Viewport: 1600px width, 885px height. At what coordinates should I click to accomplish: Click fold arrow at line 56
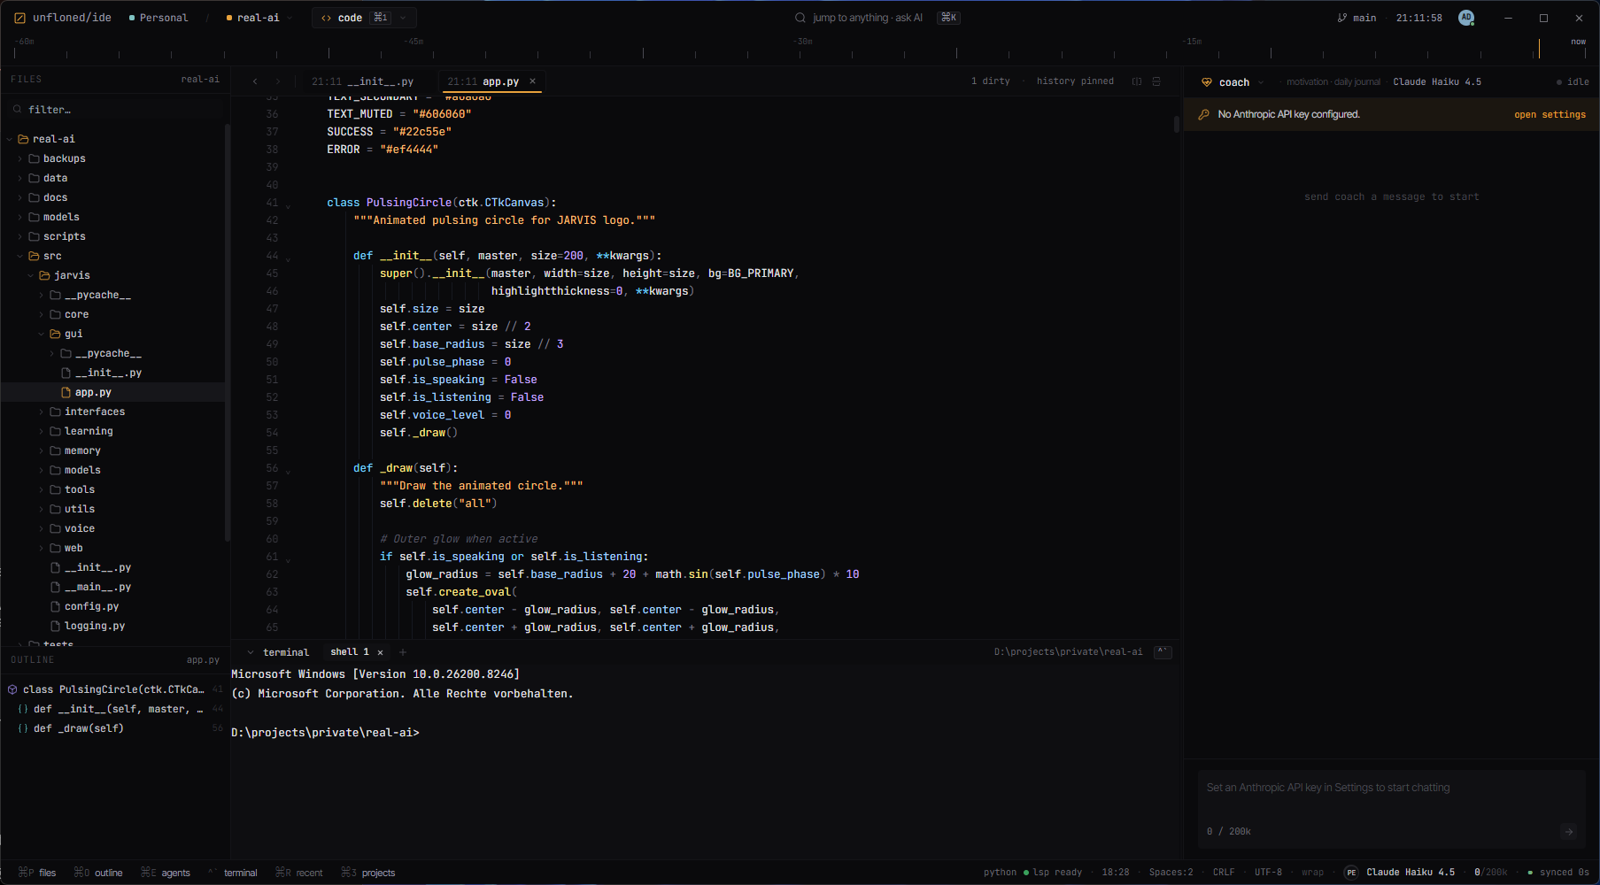(289, 472)
